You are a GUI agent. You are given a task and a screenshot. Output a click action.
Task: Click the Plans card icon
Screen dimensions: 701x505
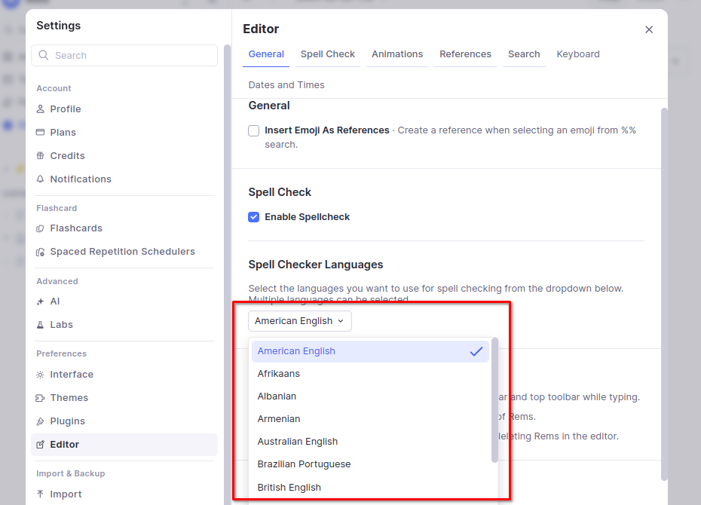click(x=41, y=133)
